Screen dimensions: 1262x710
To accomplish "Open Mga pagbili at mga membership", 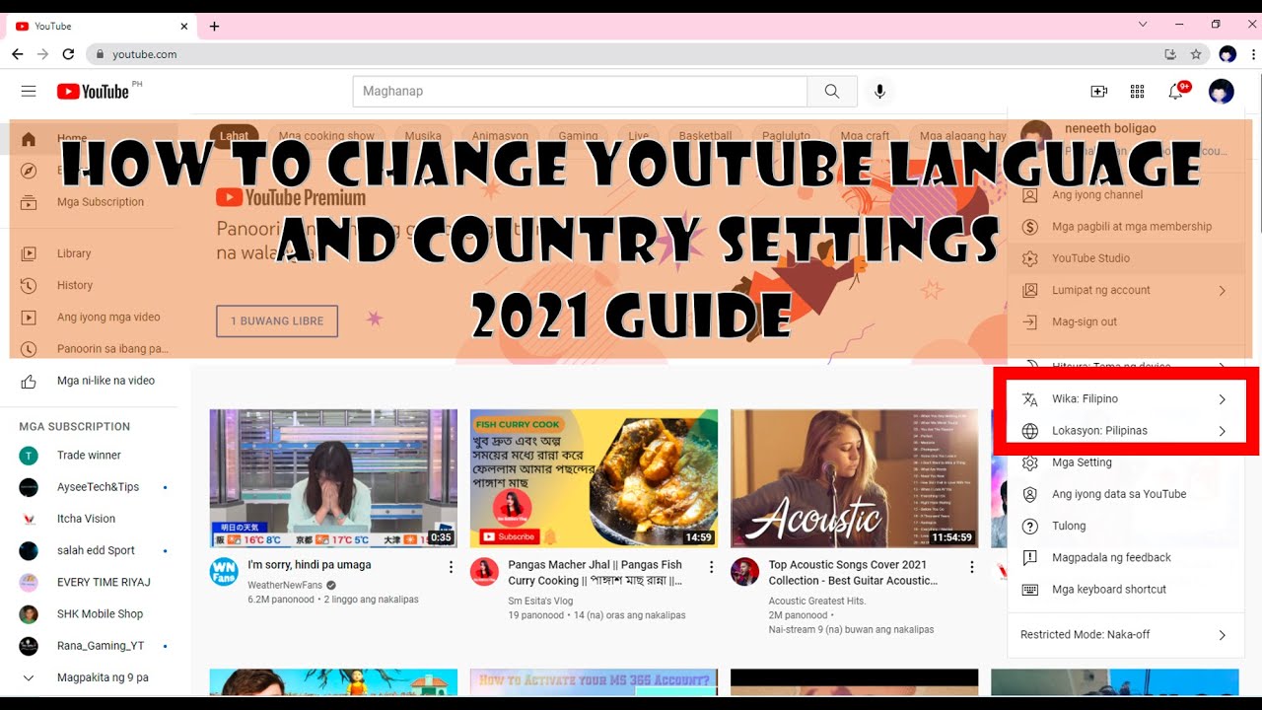I will (1124, 227).
